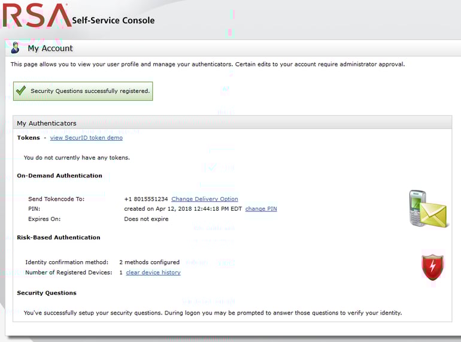461x342 pixels.
Task: Click the Security Questions section heading
Action: tap(47, 293)
